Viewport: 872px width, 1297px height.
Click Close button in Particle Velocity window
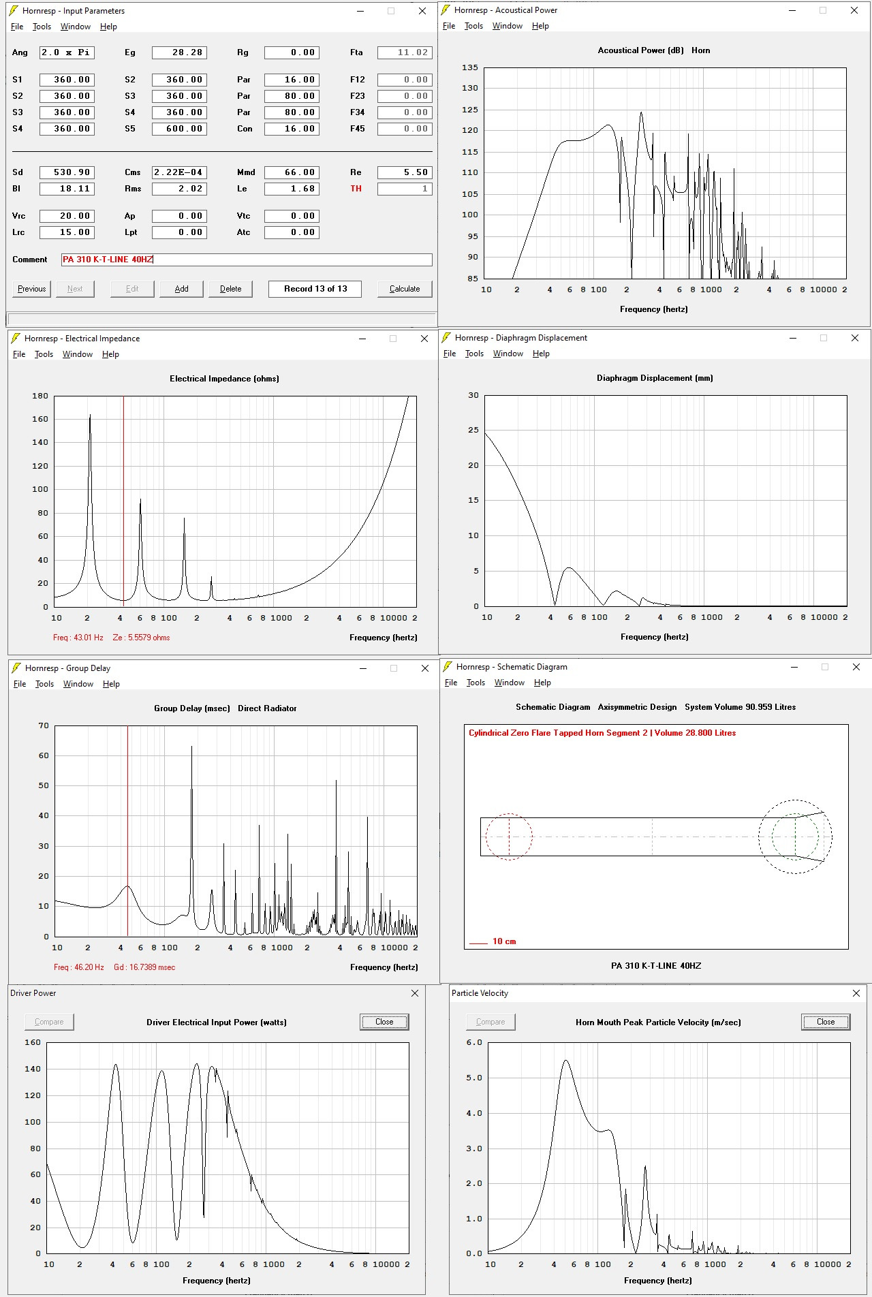(x=826, y=1022)
